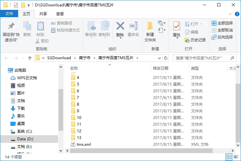
Task: Click the Up one level arrow
Action: [x=30, y=58]
